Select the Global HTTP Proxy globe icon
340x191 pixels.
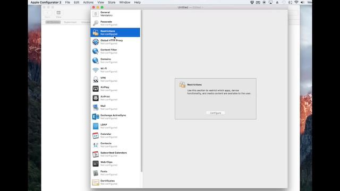click(x=96, y=42)
